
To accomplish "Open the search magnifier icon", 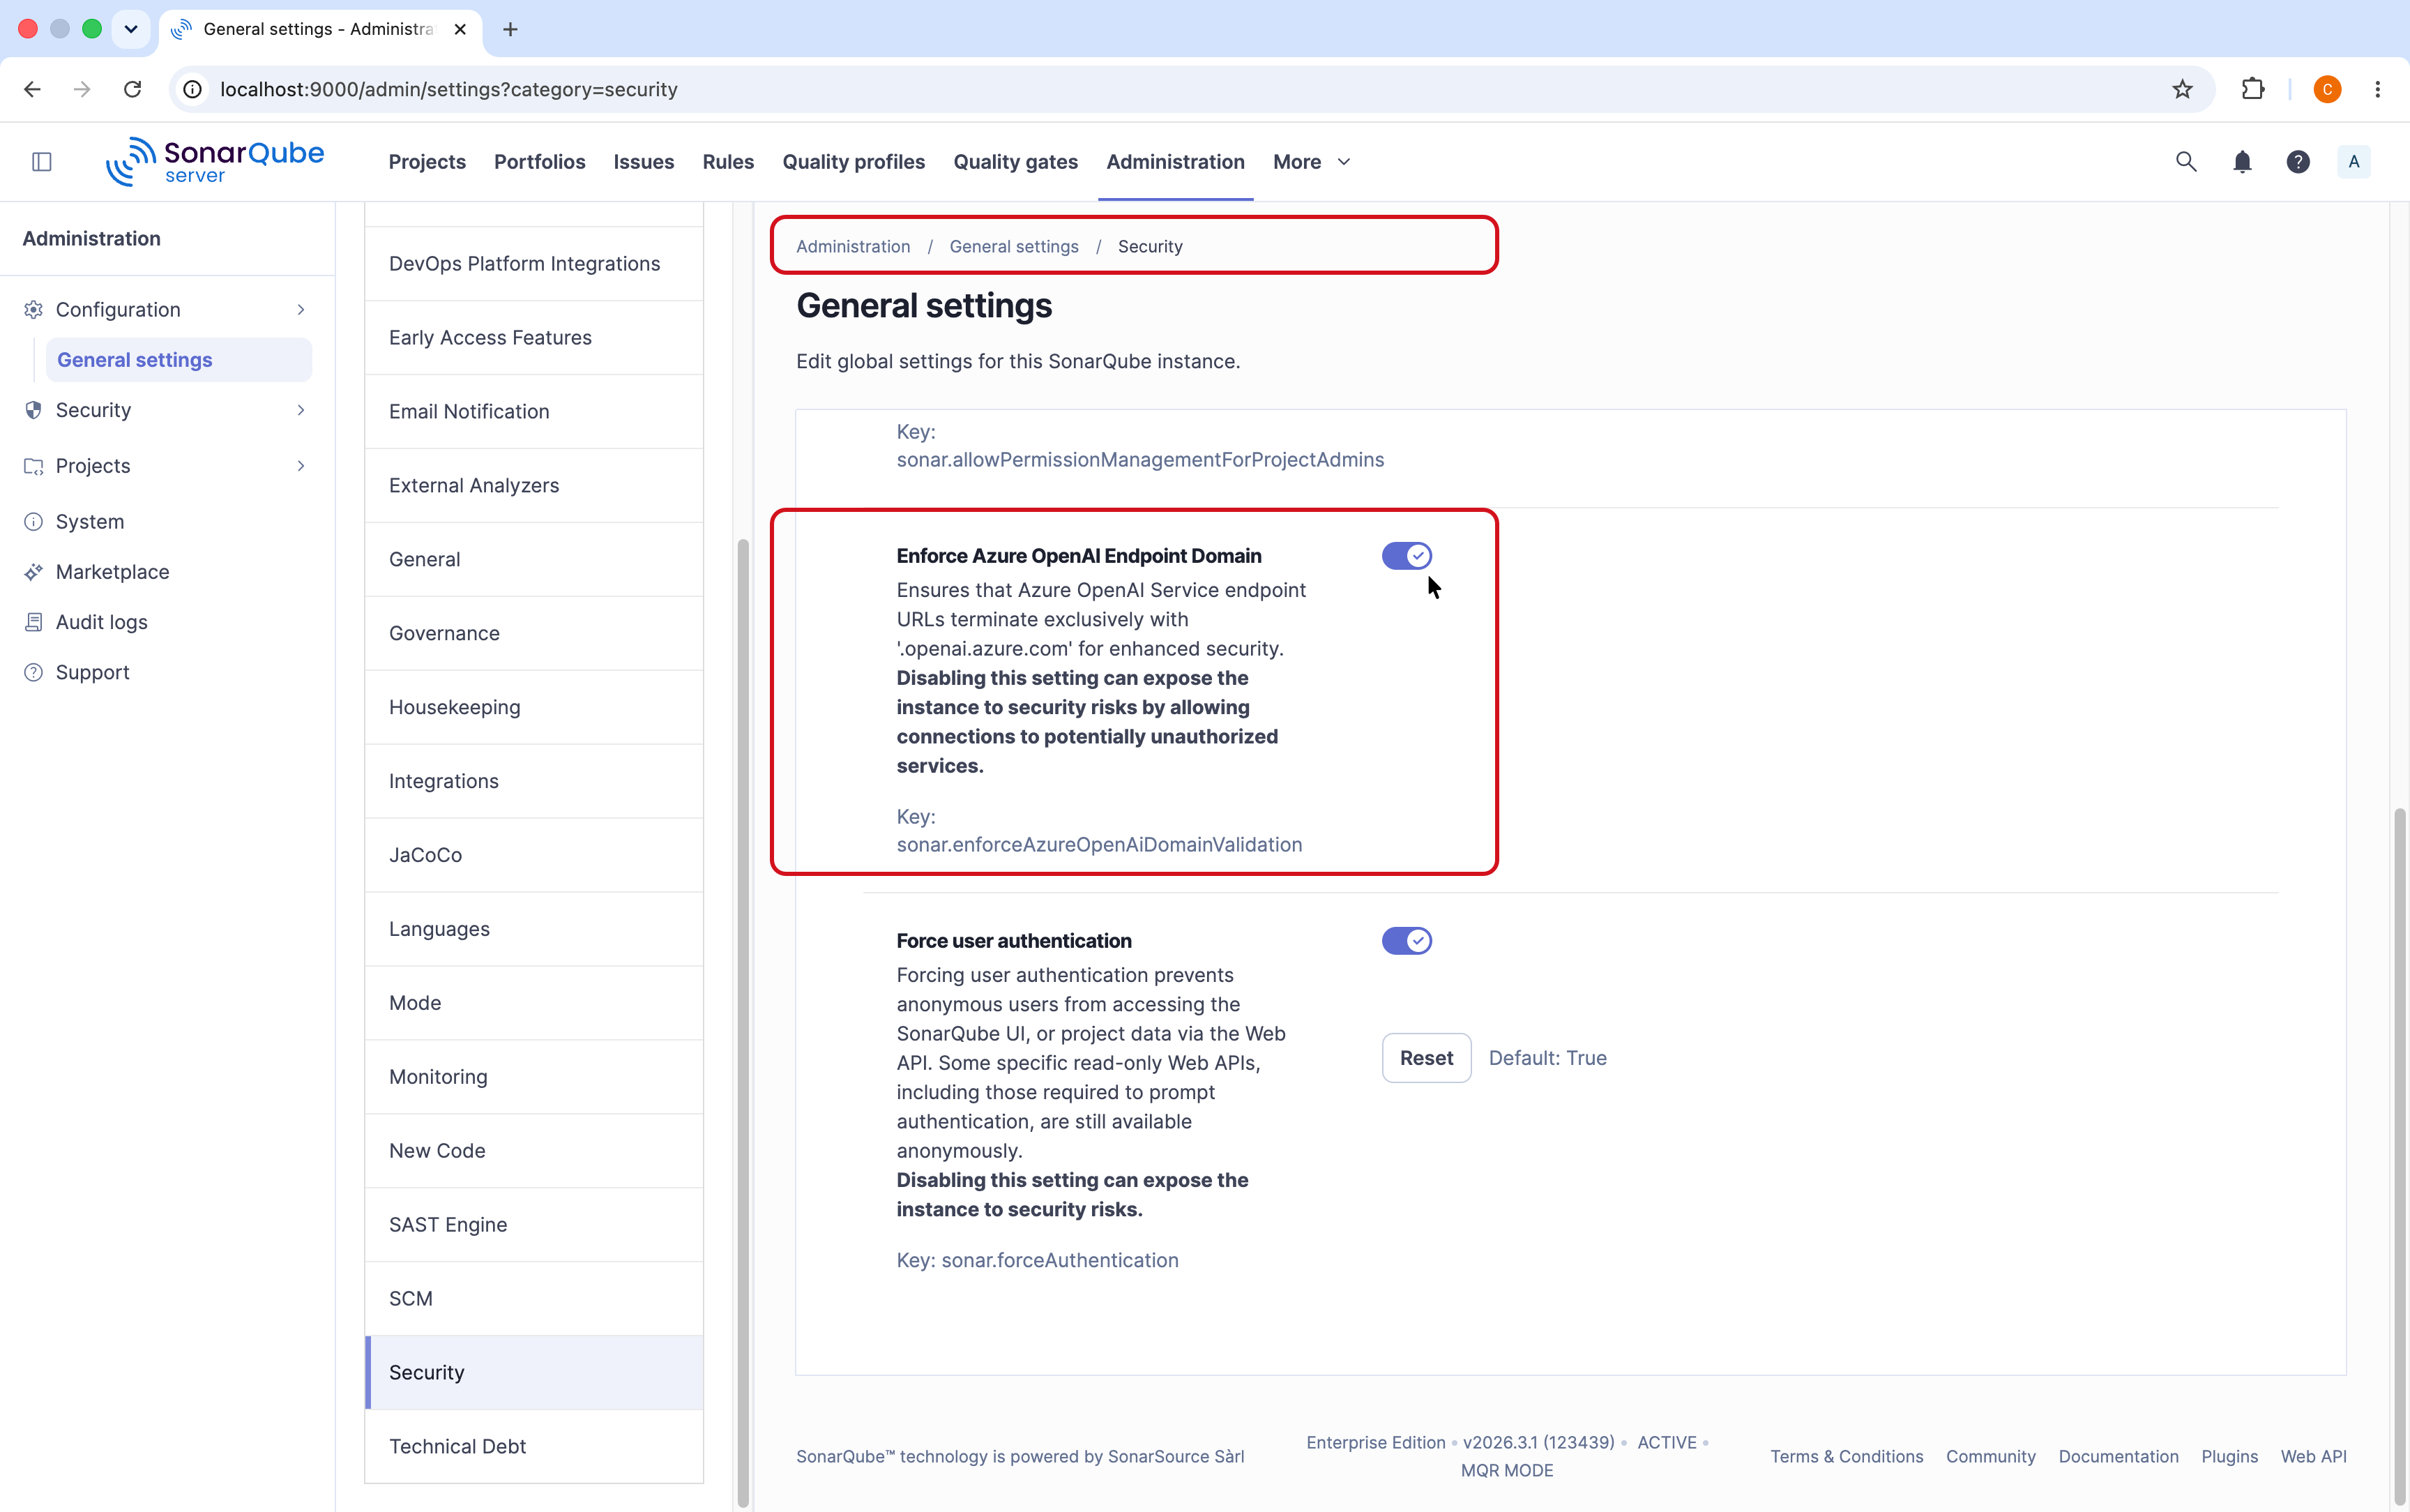I will click(x=2186, y=162).
